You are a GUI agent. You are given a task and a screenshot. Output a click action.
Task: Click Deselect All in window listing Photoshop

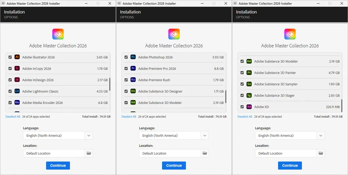(x=129, y=117)
